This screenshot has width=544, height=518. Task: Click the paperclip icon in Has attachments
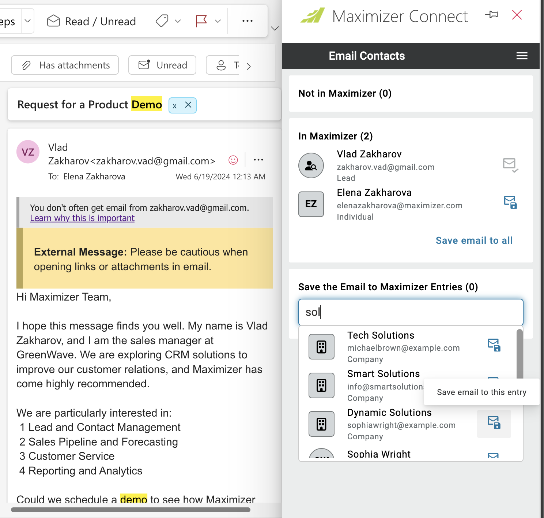(26, 66)
